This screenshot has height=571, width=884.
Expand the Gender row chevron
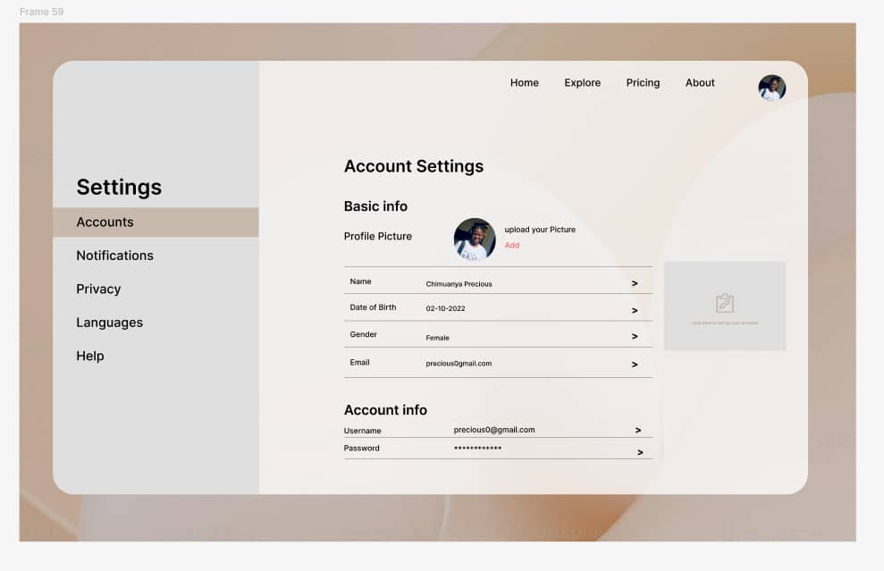[x=635, y=337]
